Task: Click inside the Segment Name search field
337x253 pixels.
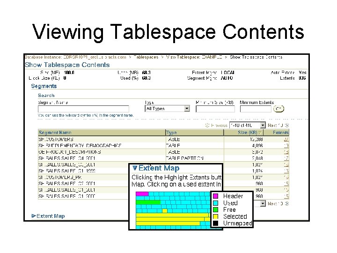Action: [x=83, y=109]
